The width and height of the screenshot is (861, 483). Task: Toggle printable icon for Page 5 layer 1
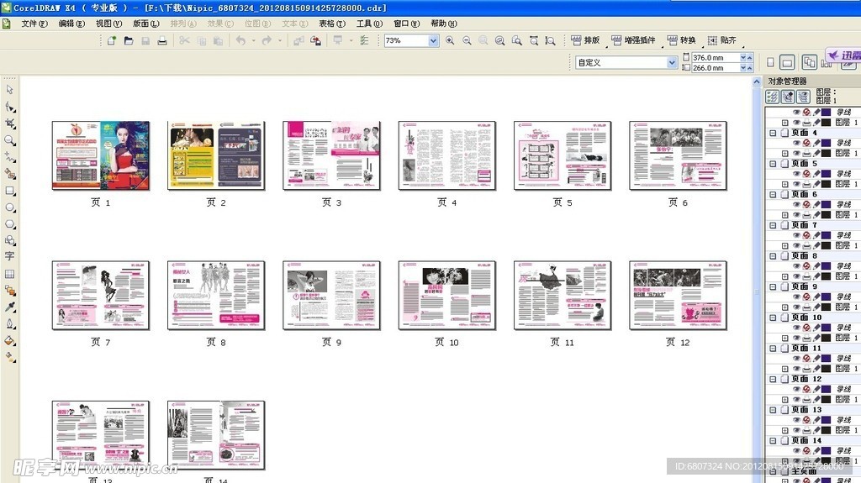click(806, 184)
